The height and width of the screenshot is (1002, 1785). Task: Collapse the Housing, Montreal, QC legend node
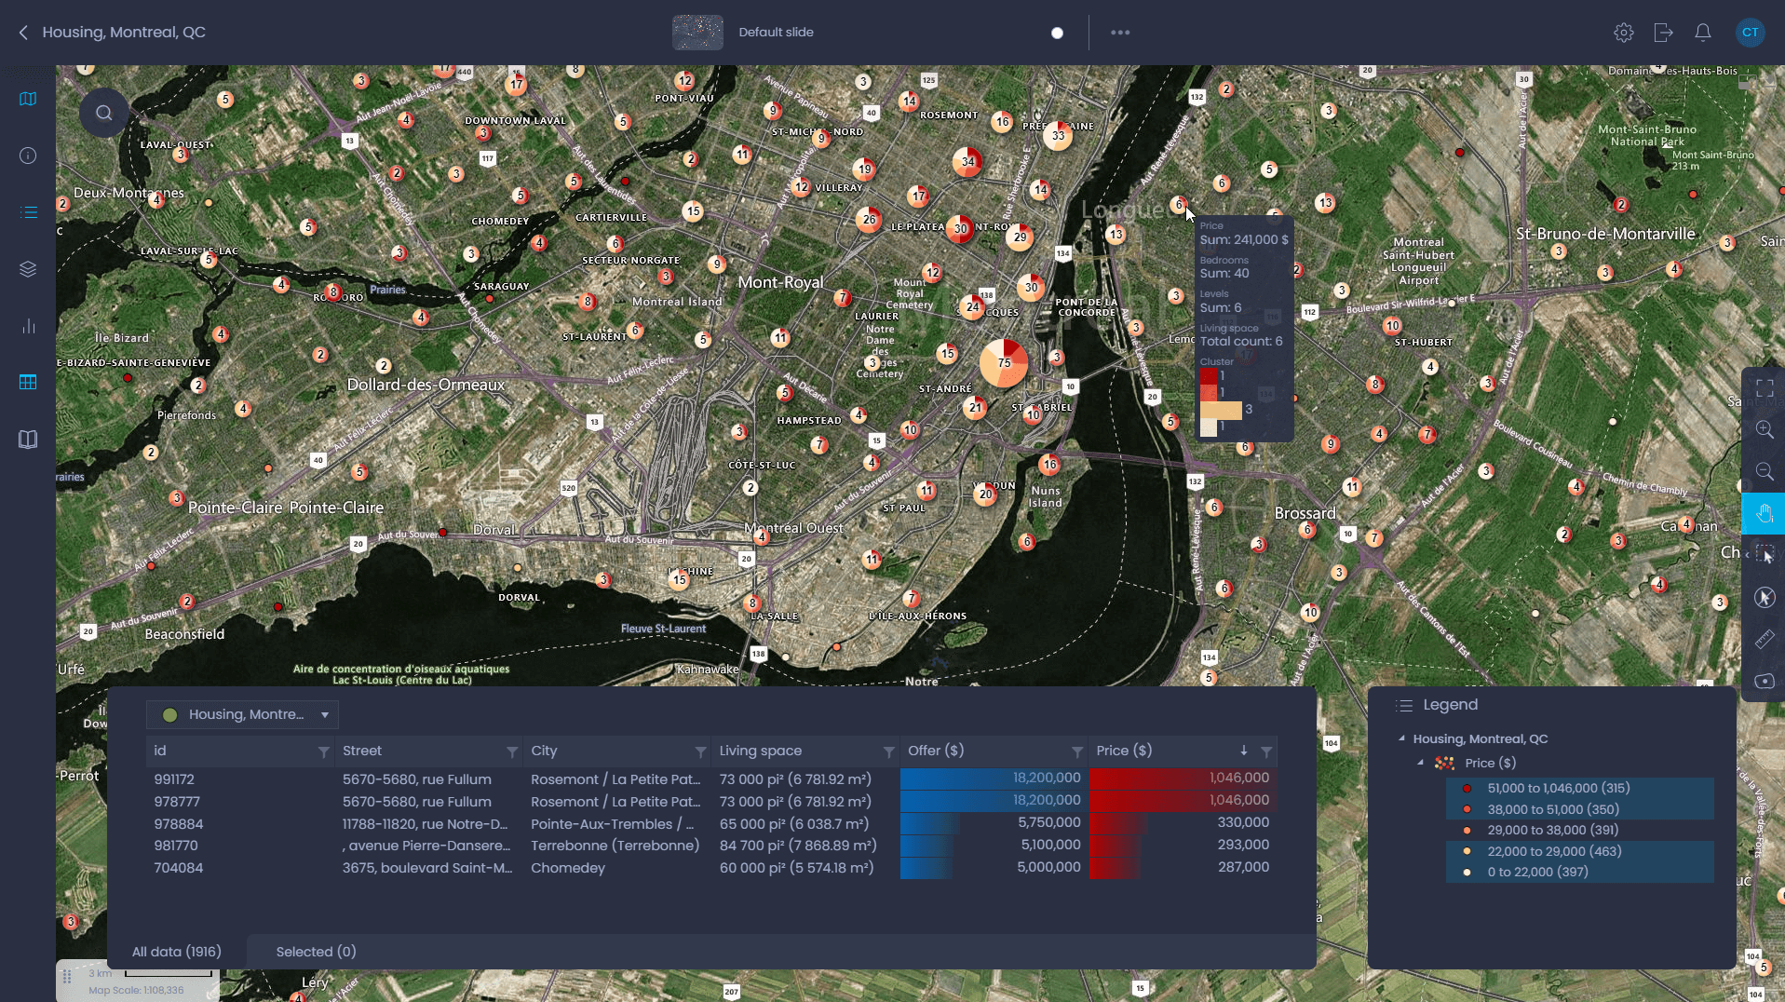(x=1401, y=738)
